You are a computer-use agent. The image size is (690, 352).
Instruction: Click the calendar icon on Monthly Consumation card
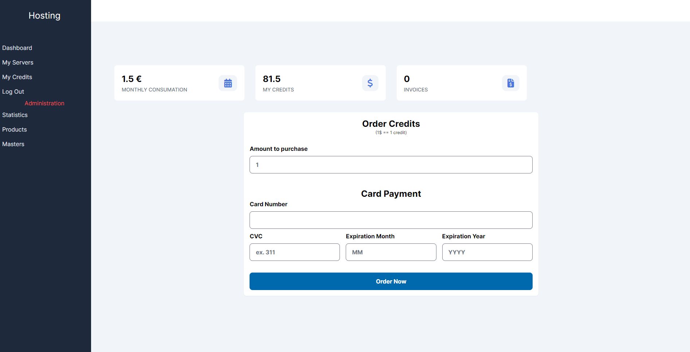click(228, 83)
